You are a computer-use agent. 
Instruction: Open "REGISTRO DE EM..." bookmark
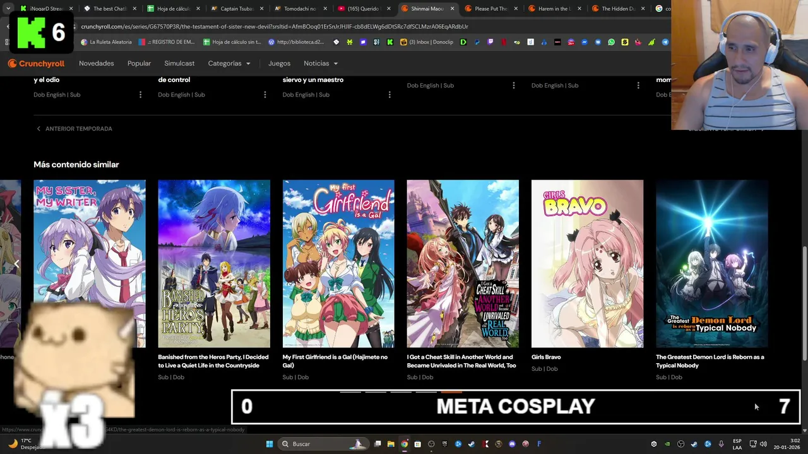click(x=167, y=42)
